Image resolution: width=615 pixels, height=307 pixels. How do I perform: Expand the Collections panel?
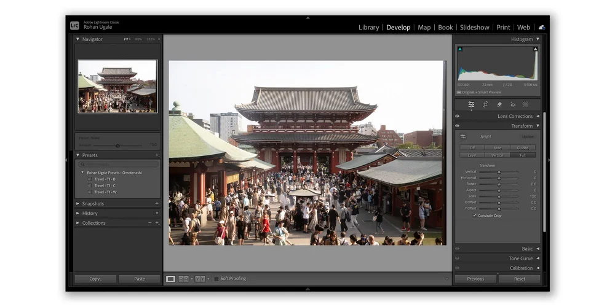pyautogui.click(x=77, y=223)
